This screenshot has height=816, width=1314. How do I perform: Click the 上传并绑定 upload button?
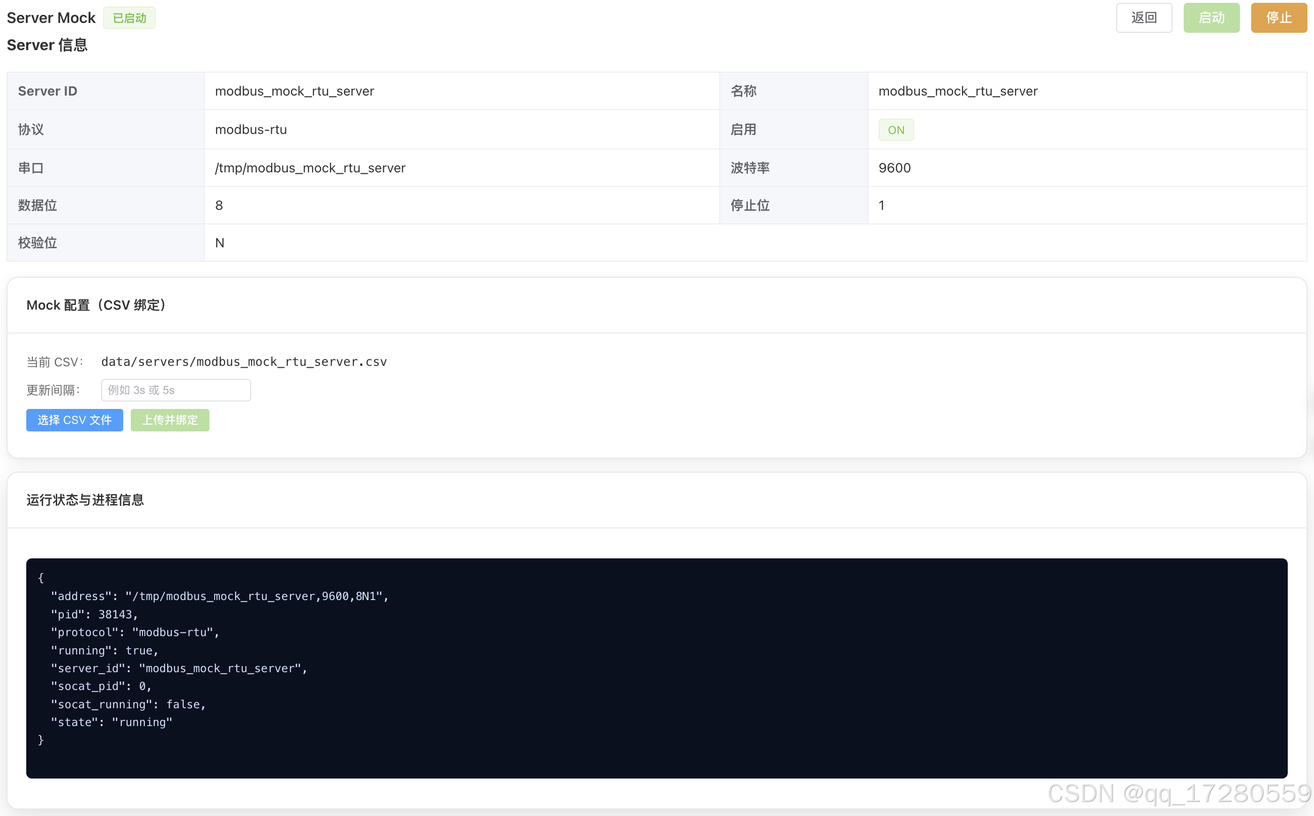(x=170, y=420)
